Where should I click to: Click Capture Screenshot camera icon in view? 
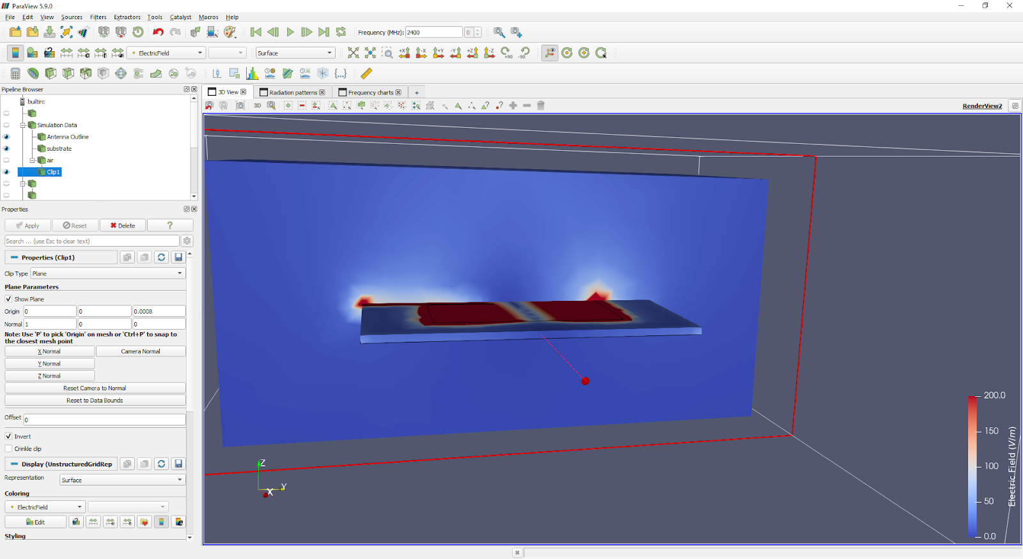(240, 105)
